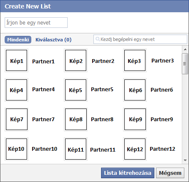Viewport: 189px width, 182px height.
Task: Click the scrollbar down arrow
Action: 185,160
